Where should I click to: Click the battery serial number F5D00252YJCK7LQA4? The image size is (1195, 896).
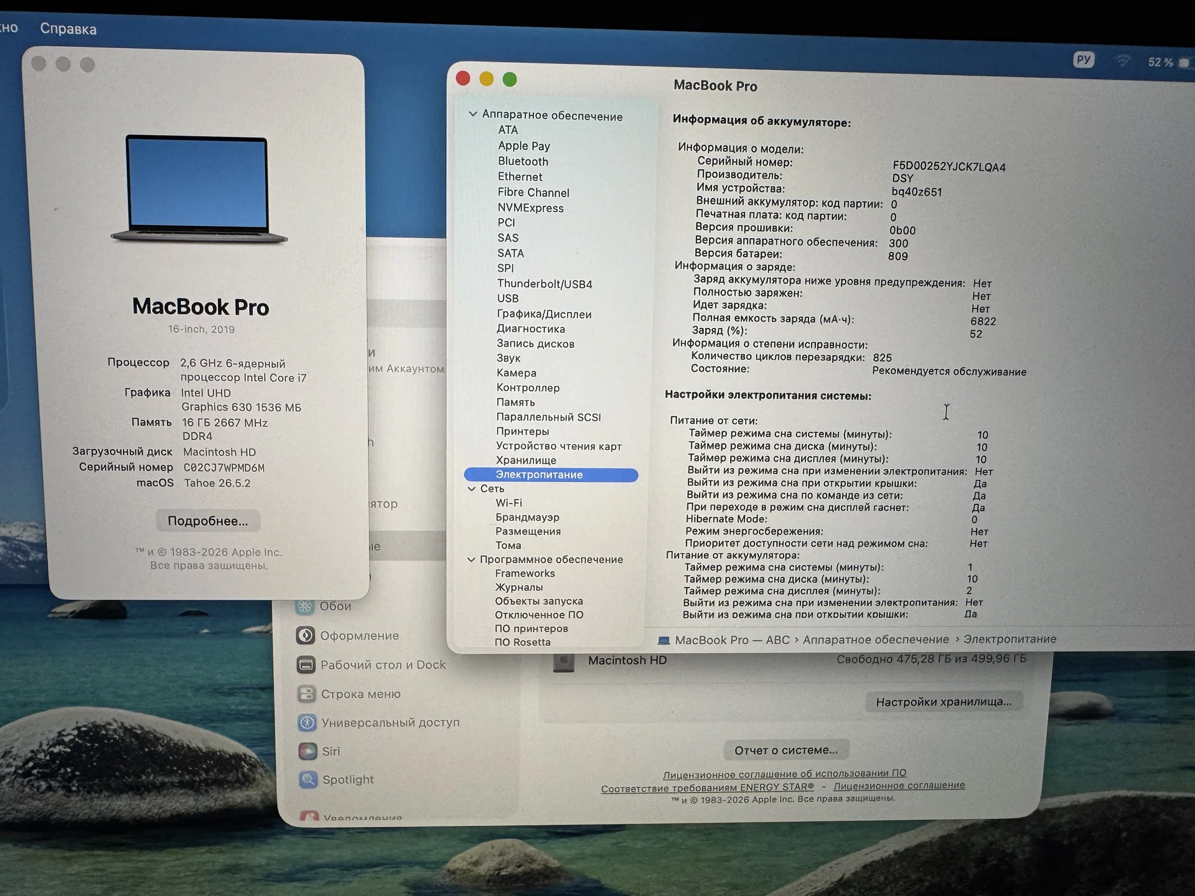point(949,167)
